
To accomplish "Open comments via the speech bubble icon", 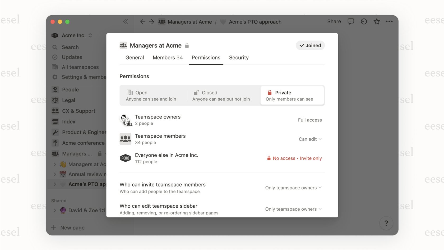I will (x=351, y=22).
